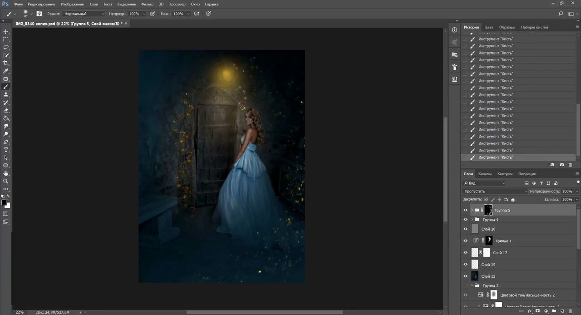The height and width of the screenshot is (315, 581).
Task: Select the Brush tool in toolbar
Action: (x=6, y=87)
